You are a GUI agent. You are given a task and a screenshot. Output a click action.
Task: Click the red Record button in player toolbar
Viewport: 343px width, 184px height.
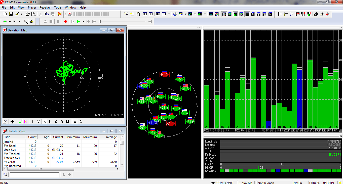tap(65, 22)
